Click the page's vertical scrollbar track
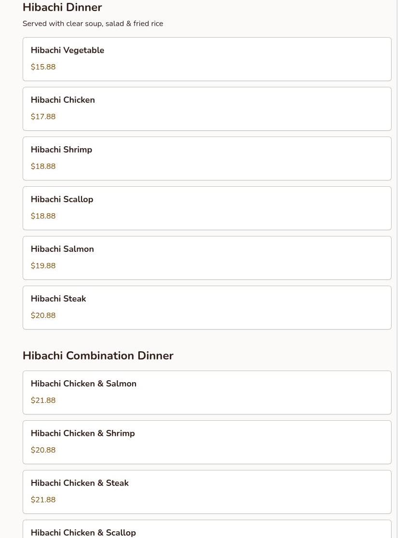Screen dimensions: 407x538 [x=402, y=269]
